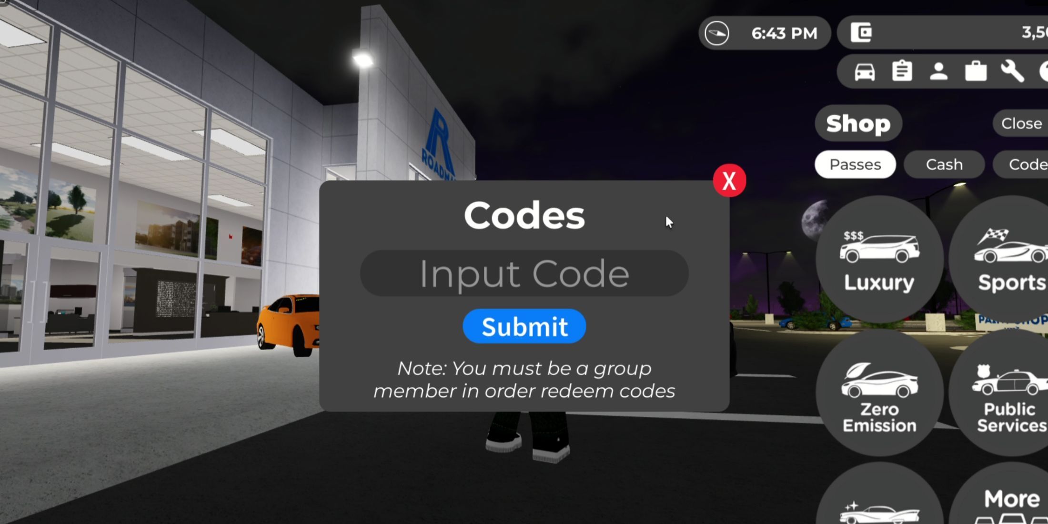1048x524 pixels.
Task: Click the Submit button
Action: pyautogui.click(x=524, y=327)
